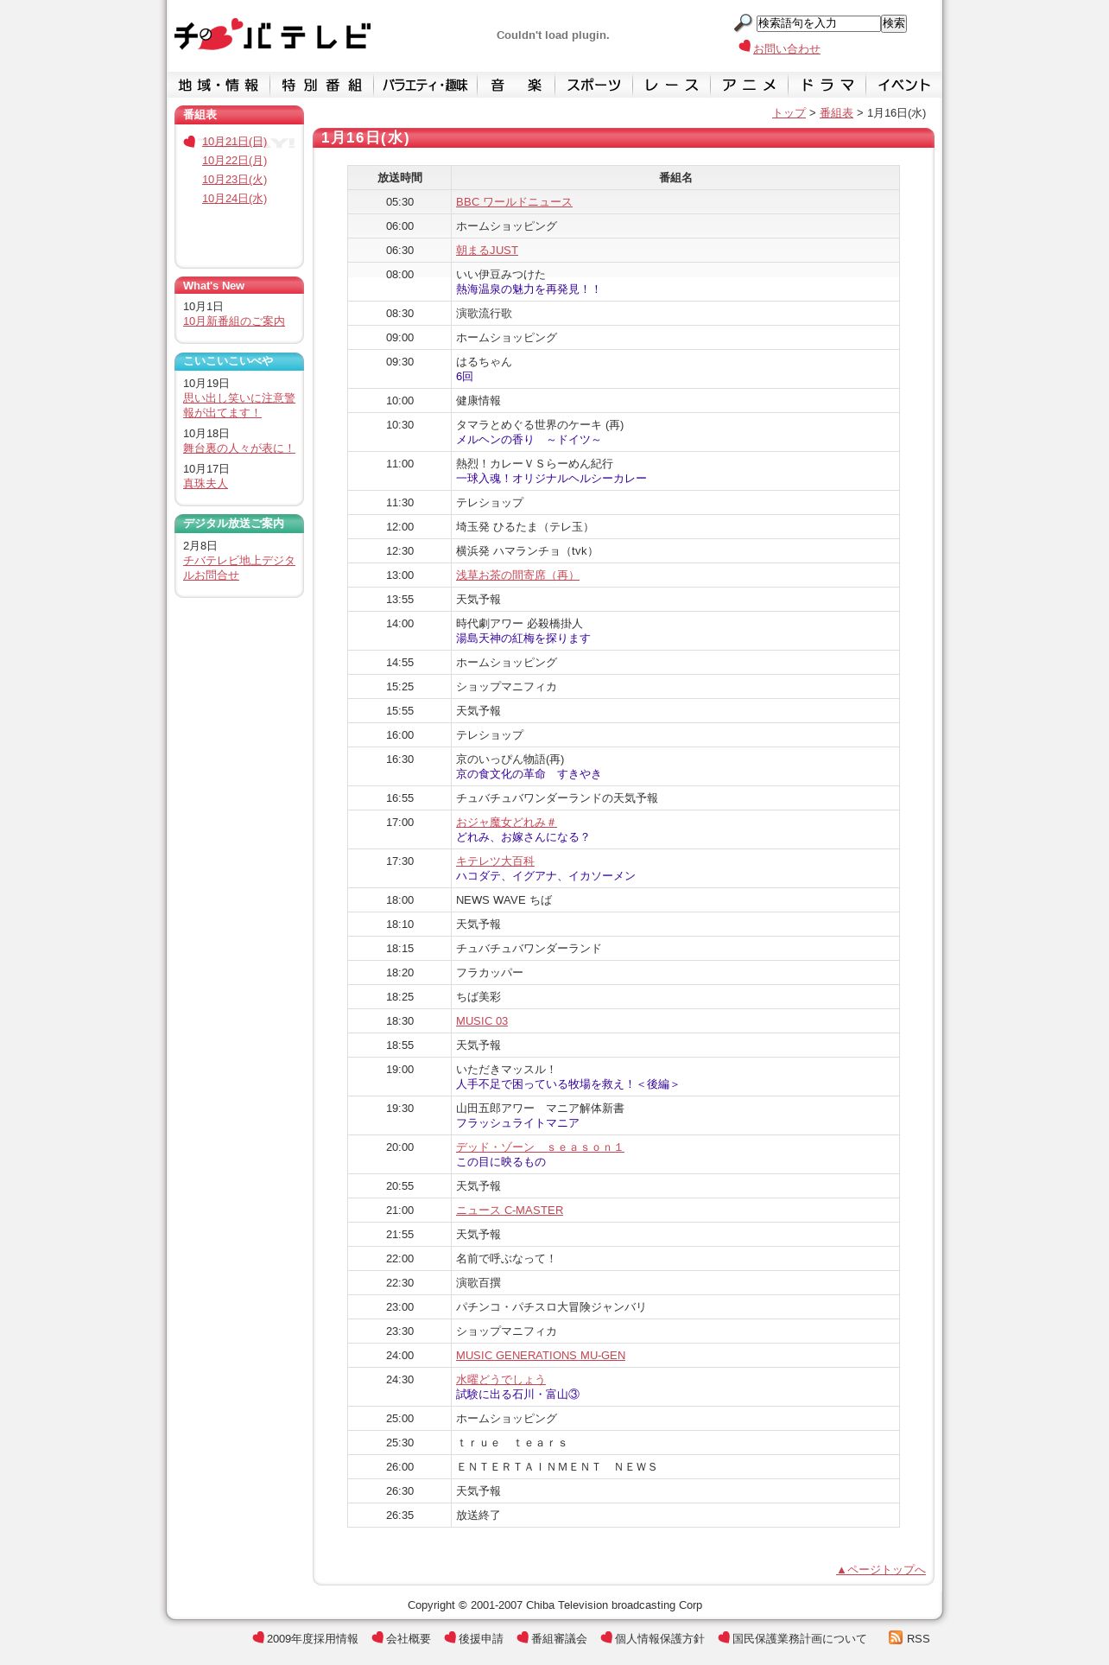Open the 地域・情報 menu
Screen dimensions: 1109x1665
click(219, 85)
